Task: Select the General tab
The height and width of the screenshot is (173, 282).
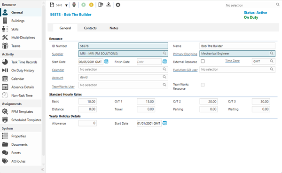Action: coord(65,28)
